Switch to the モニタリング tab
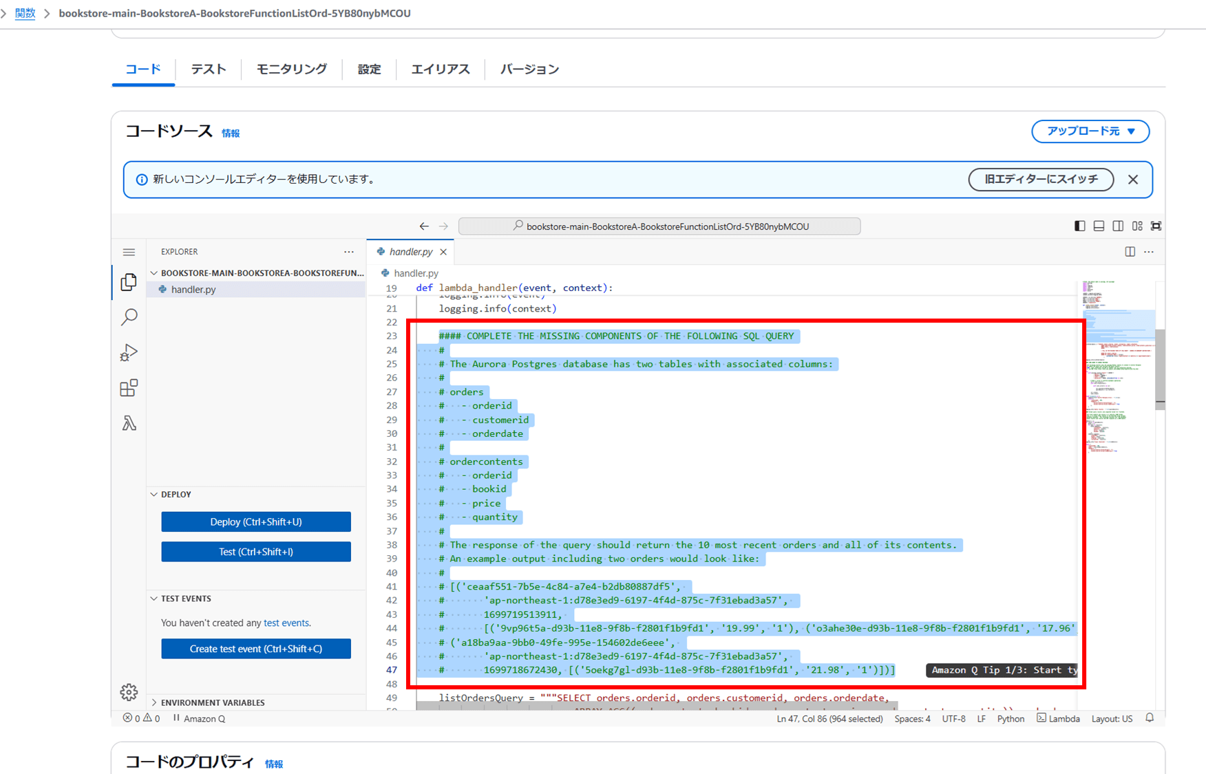Viewport: 1206px width, 774px height. (x=292, y=69)
